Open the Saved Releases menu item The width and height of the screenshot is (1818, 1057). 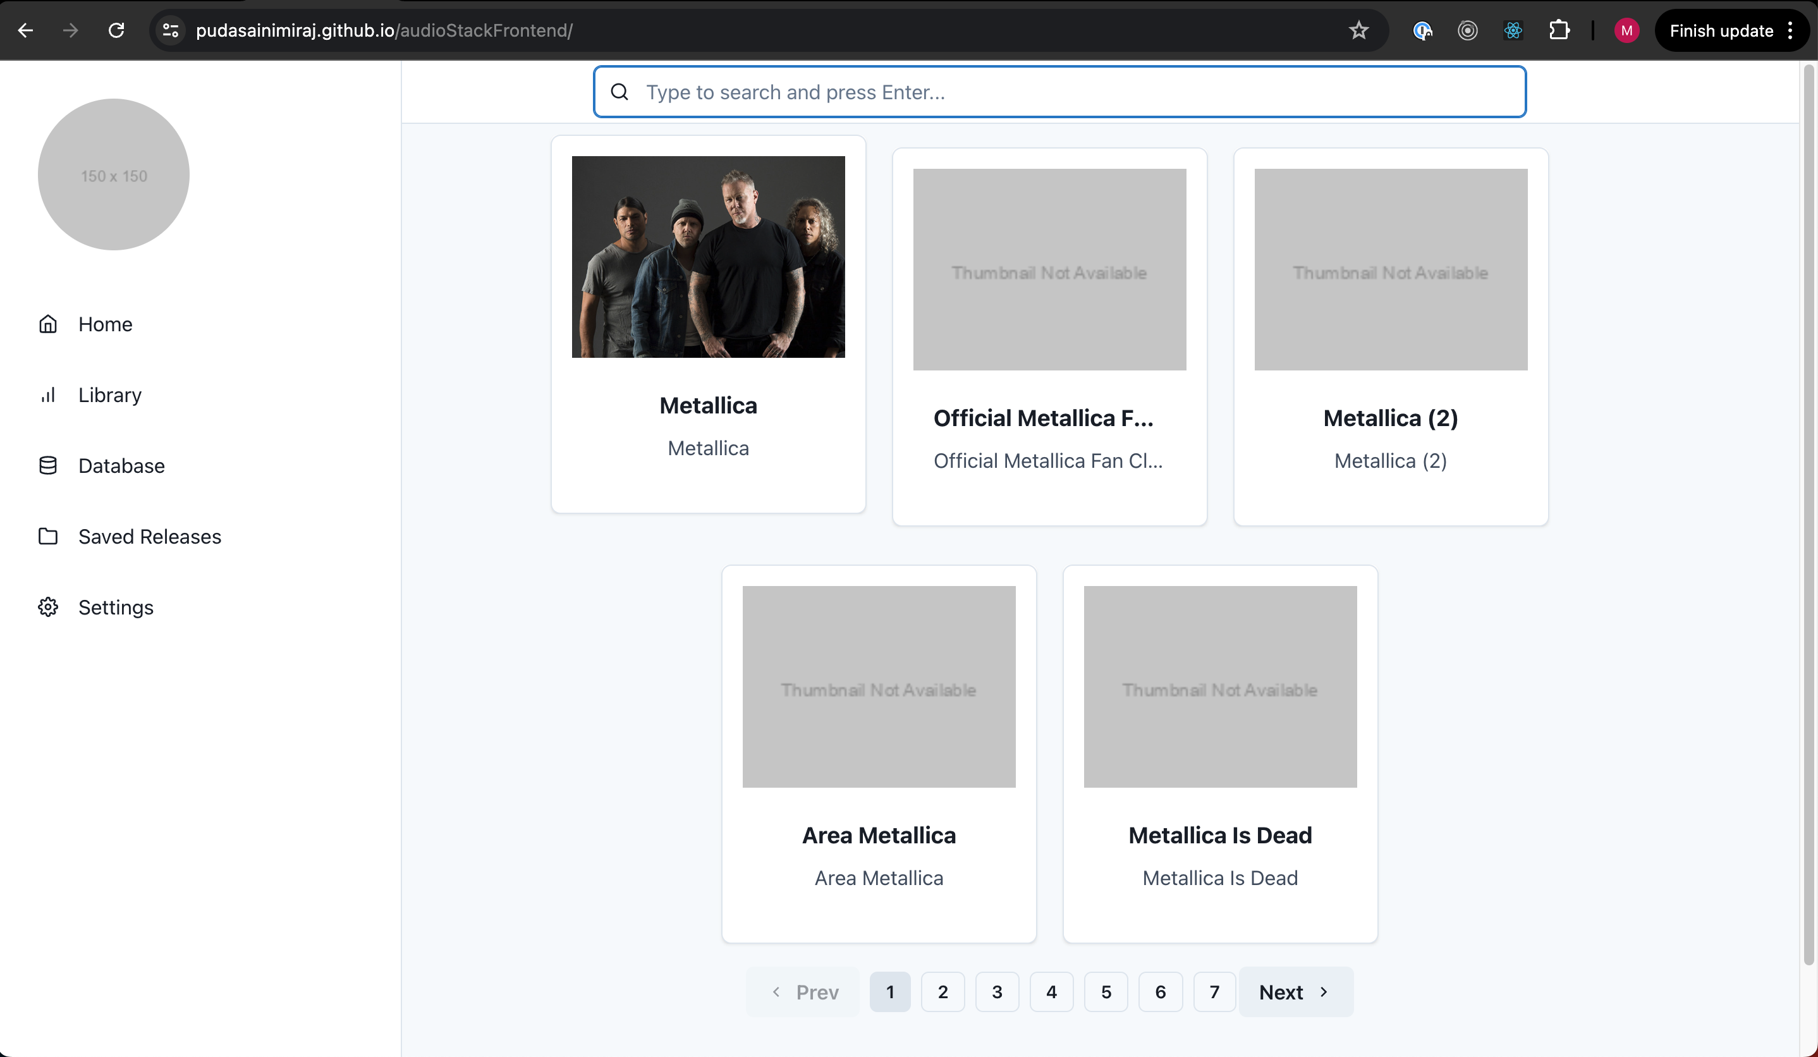point(149,536)
